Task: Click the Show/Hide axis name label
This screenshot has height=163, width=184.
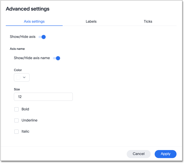Action: 32,58
